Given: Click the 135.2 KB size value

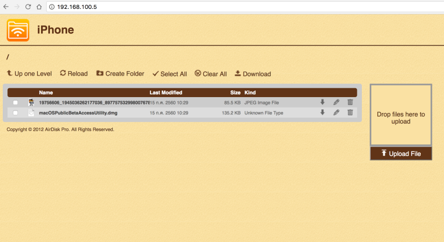Looking at the screenshot, I should (231, 113).
